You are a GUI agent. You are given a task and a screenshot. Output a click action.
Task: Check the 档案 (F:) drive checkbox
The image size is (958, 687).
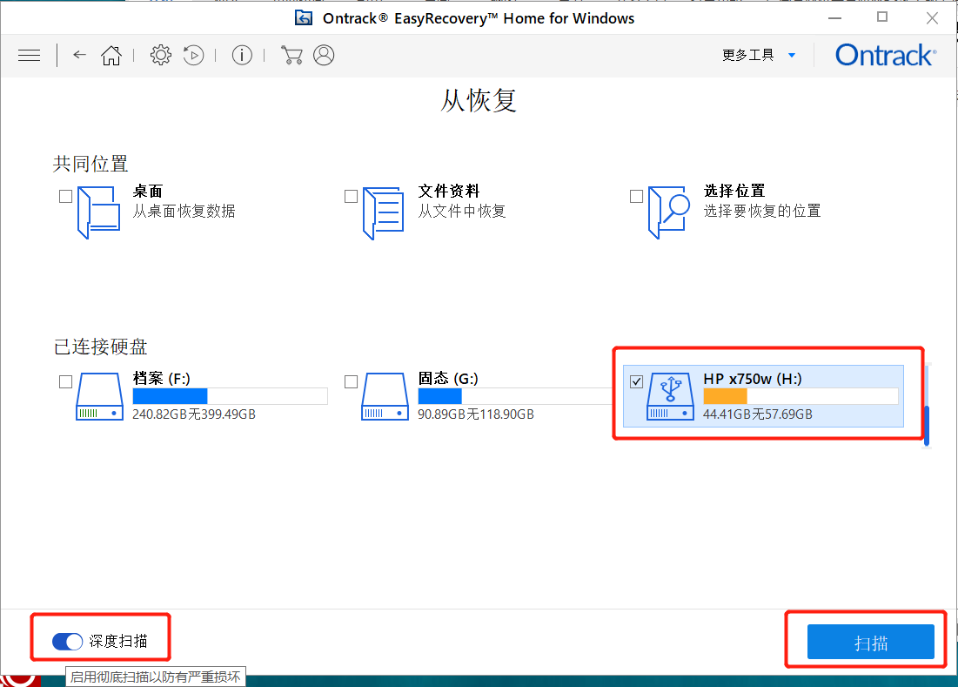tap(65, 381)
